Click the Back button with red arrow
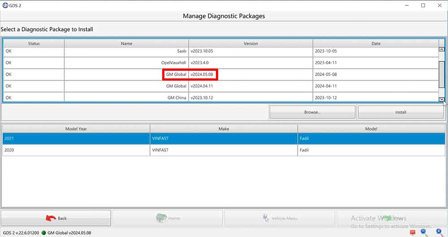This screenshot has height=237, width=448. 56,218
